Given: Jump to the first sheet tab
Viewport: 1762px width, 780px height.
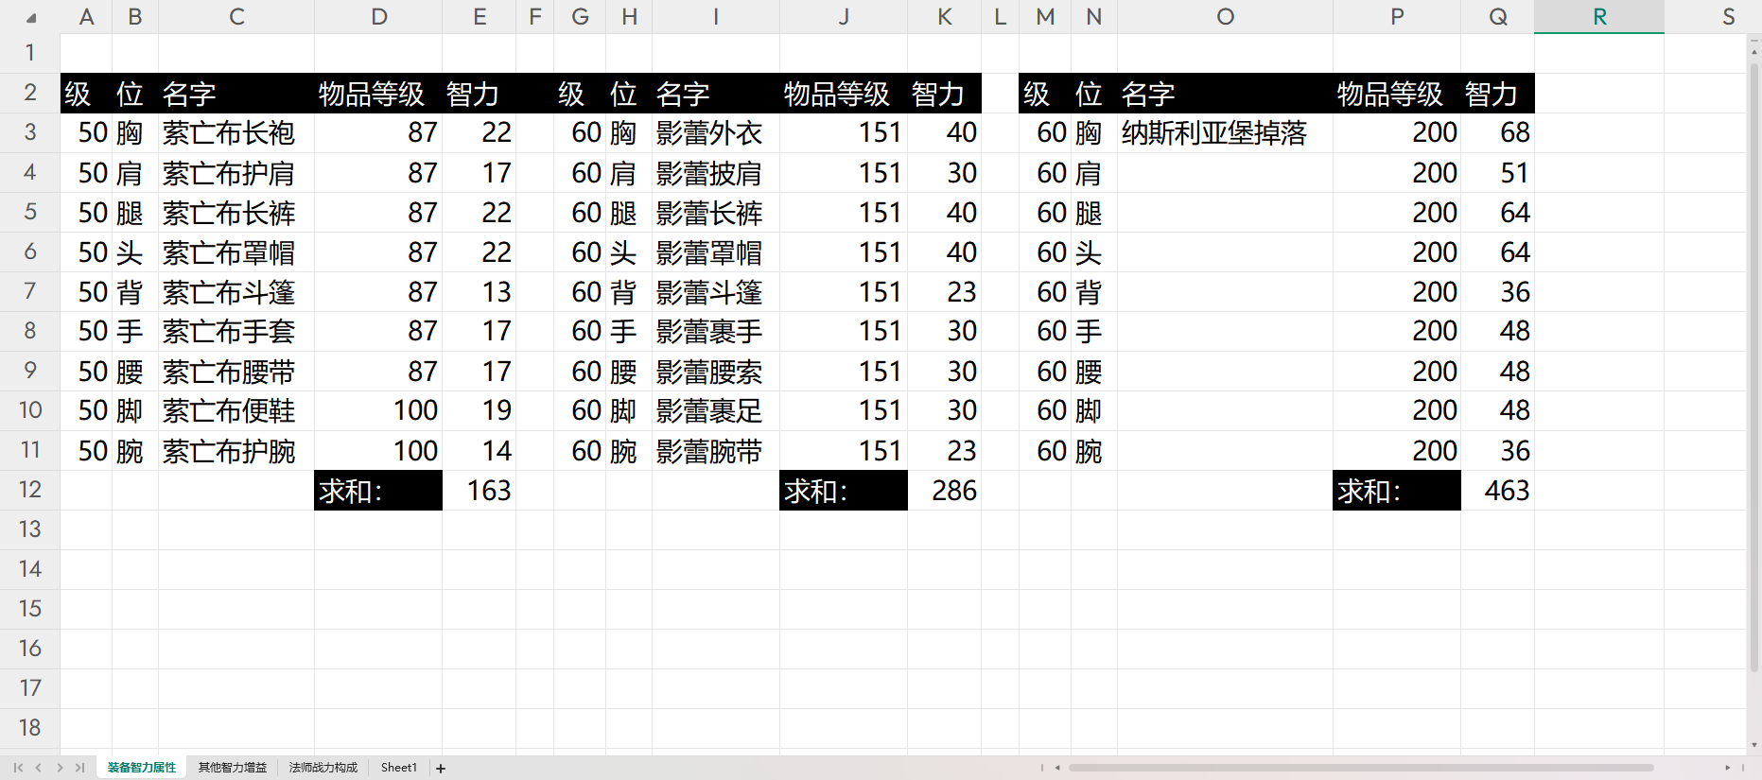Looking at the screenshot, I should 18,768.
